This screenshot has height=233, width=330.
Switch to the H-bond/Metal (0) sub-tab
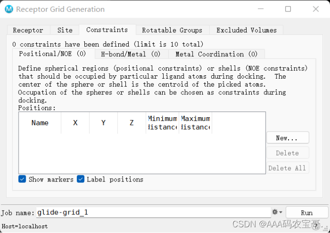(131, 54)
